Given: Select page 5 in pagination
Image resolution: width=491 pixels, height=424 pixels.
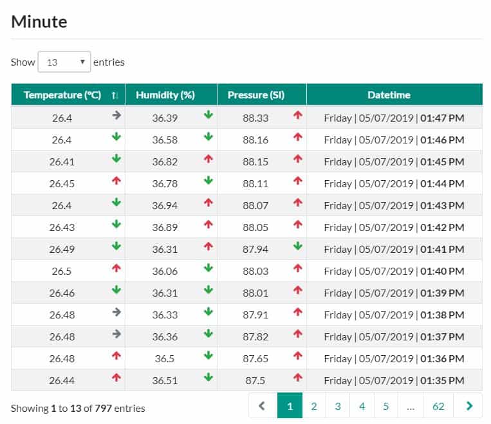Looking at the screenshot, I should tap(386, 406).
